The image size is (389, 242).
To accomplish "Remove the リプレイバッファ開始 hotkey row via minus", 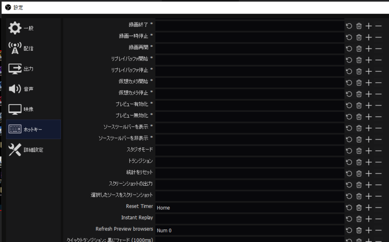I will 378,60.
